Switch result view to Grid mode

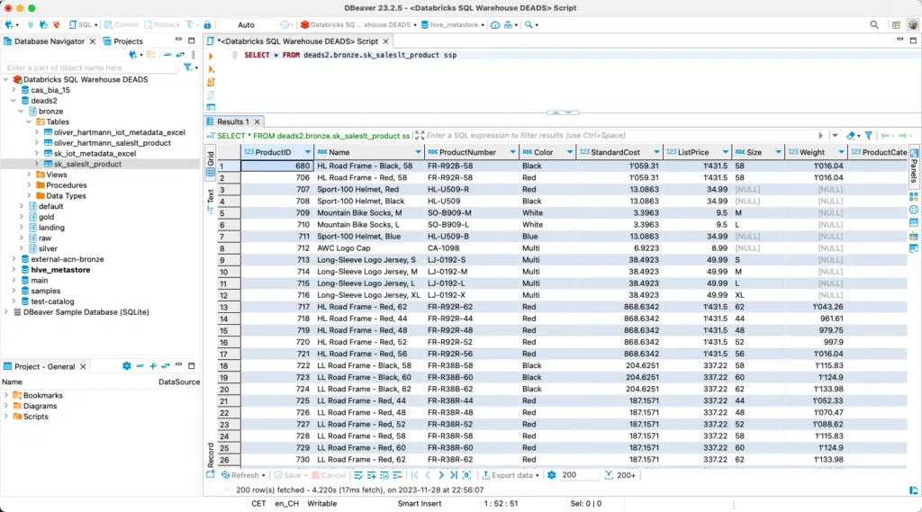pyautogui.click(x=211, y=162)
